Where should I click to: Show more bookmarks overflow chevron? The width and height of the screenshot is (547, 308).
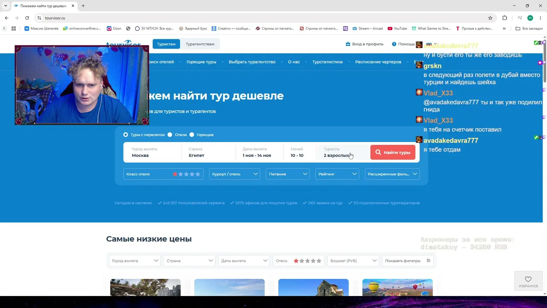504,29
